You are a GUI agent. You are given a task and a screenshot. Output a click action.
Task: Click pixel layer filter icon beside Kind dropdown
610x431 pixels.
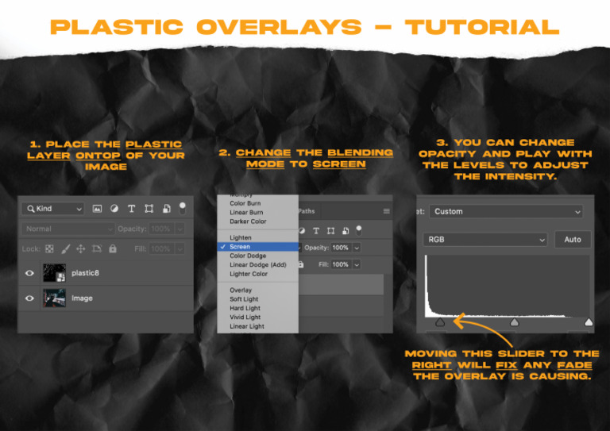pyautogui.click(x=97, y=209)
